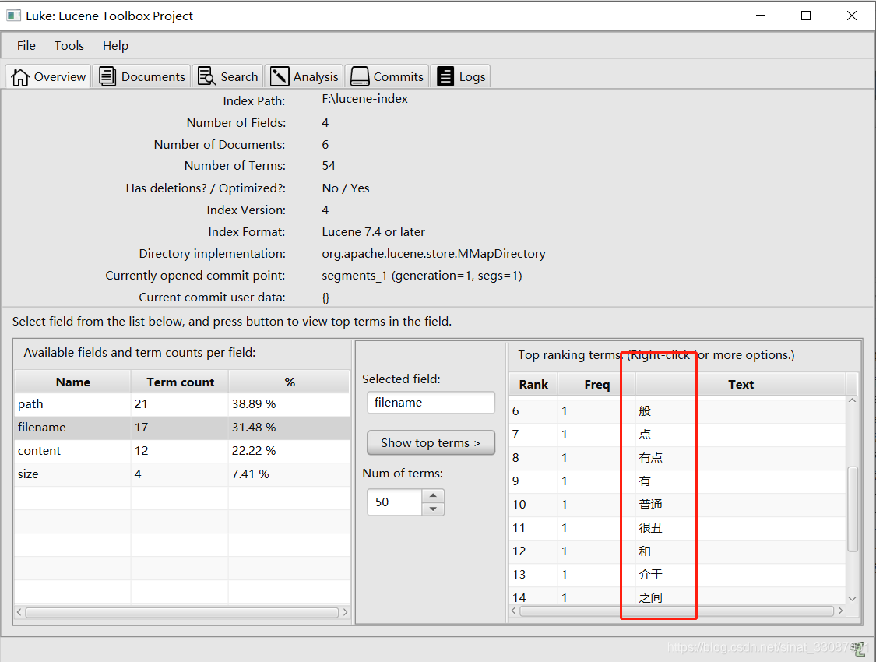Viewport: 876px width, 662px height.
Task: Switch to the Documents tab
Action: coord(142,76)
